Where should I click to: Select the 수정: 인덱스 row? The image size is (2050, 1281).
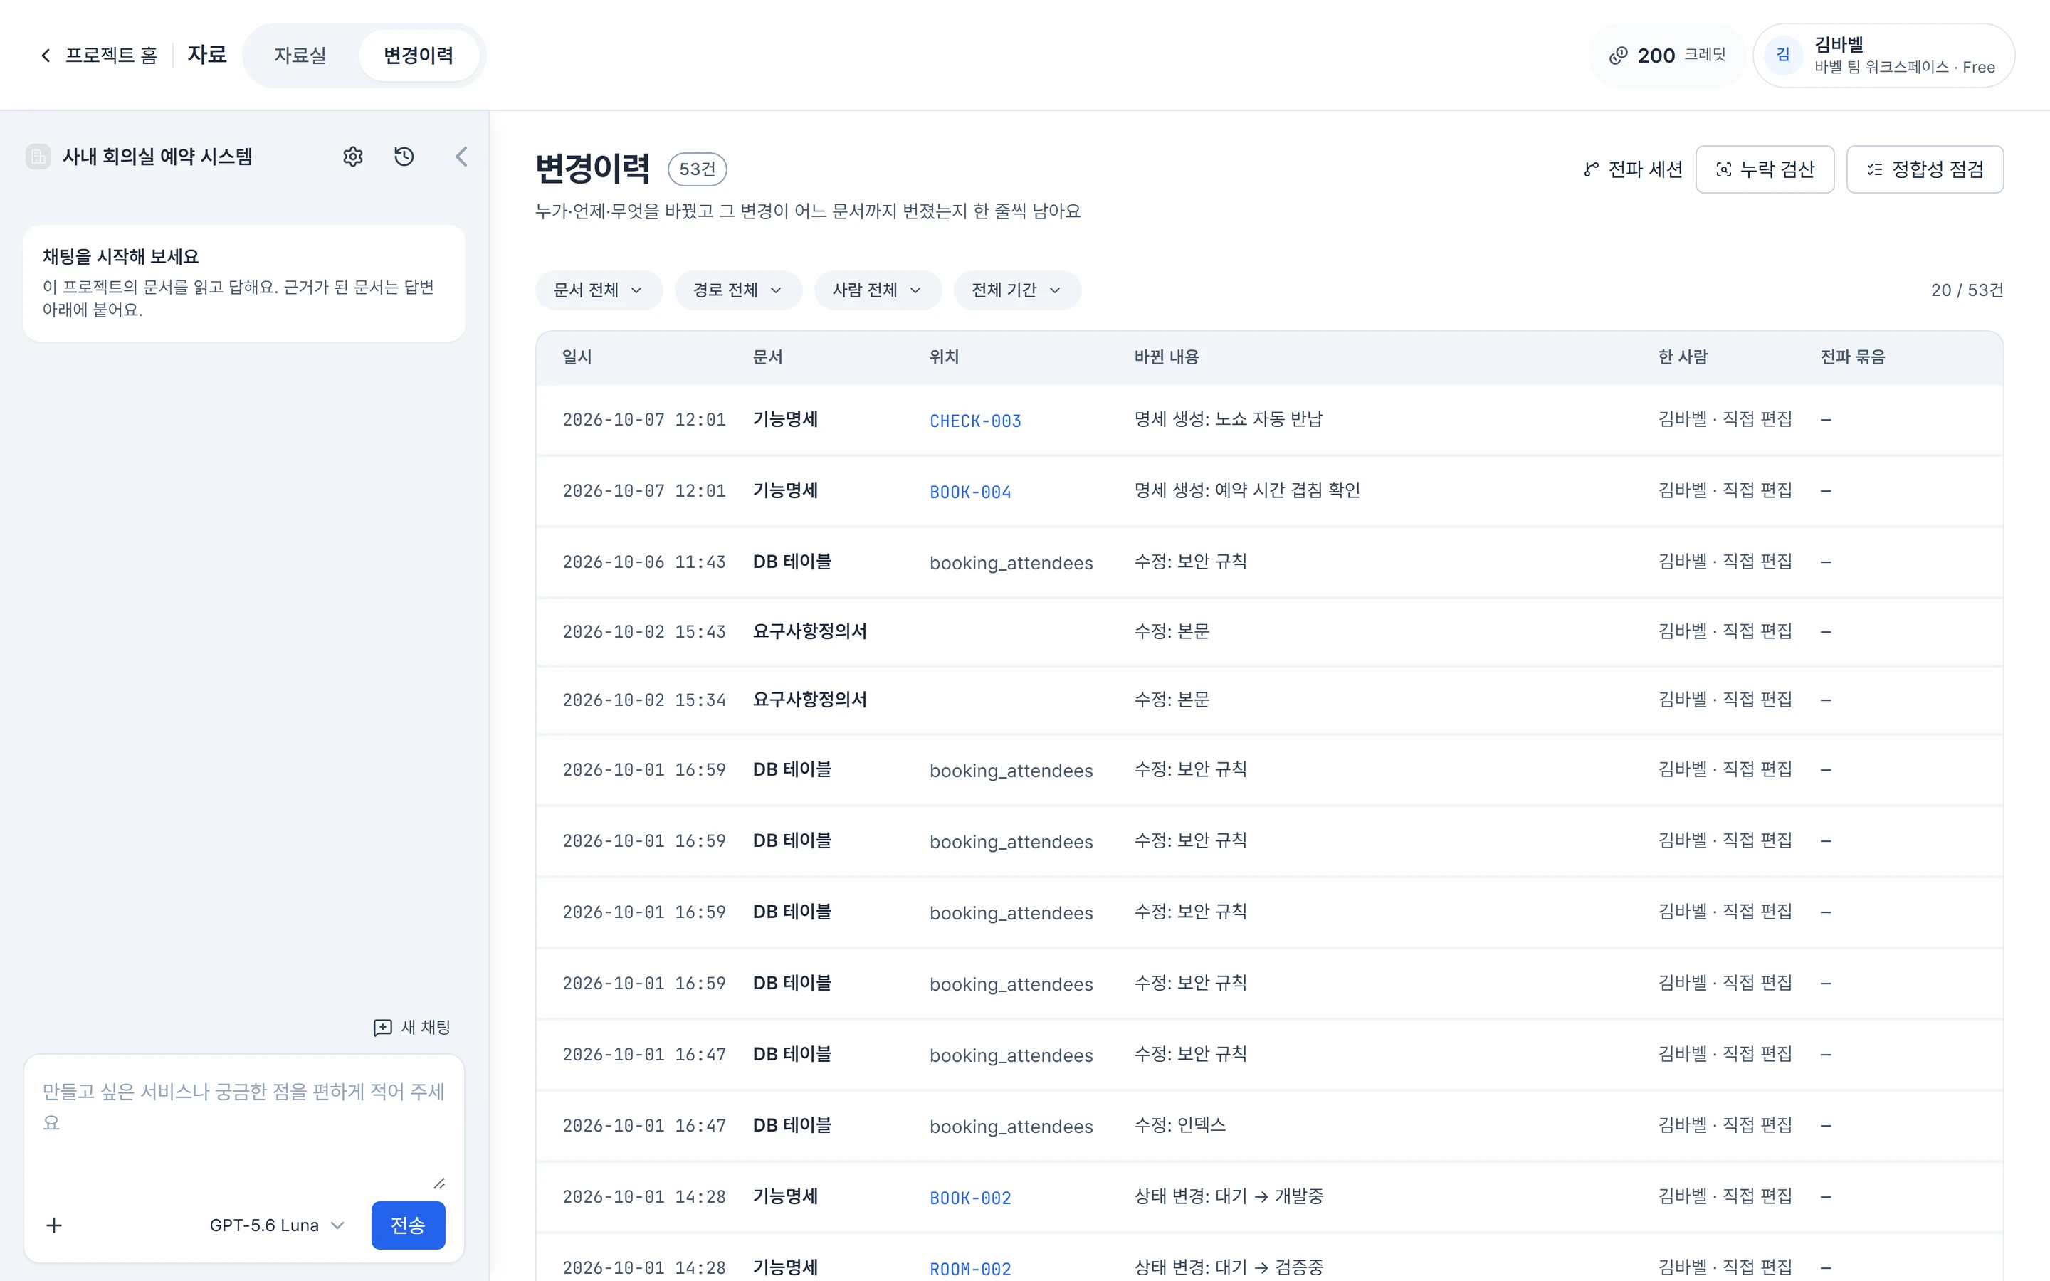pos(1269,1126)
